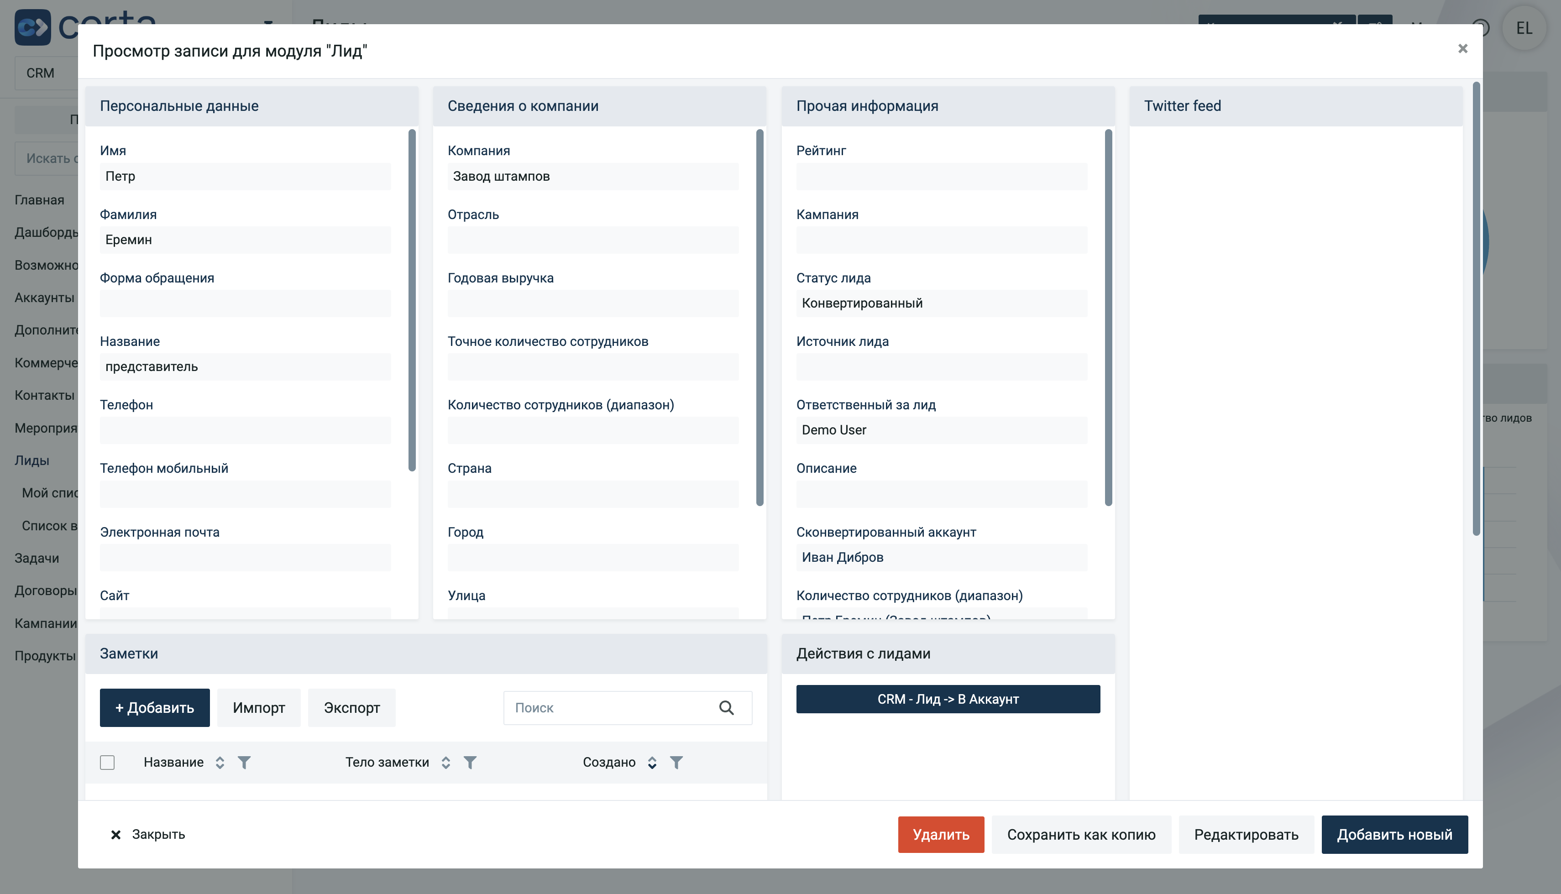
Task: Click the empty Рейтинг field
Action: (x=941, y=176)
